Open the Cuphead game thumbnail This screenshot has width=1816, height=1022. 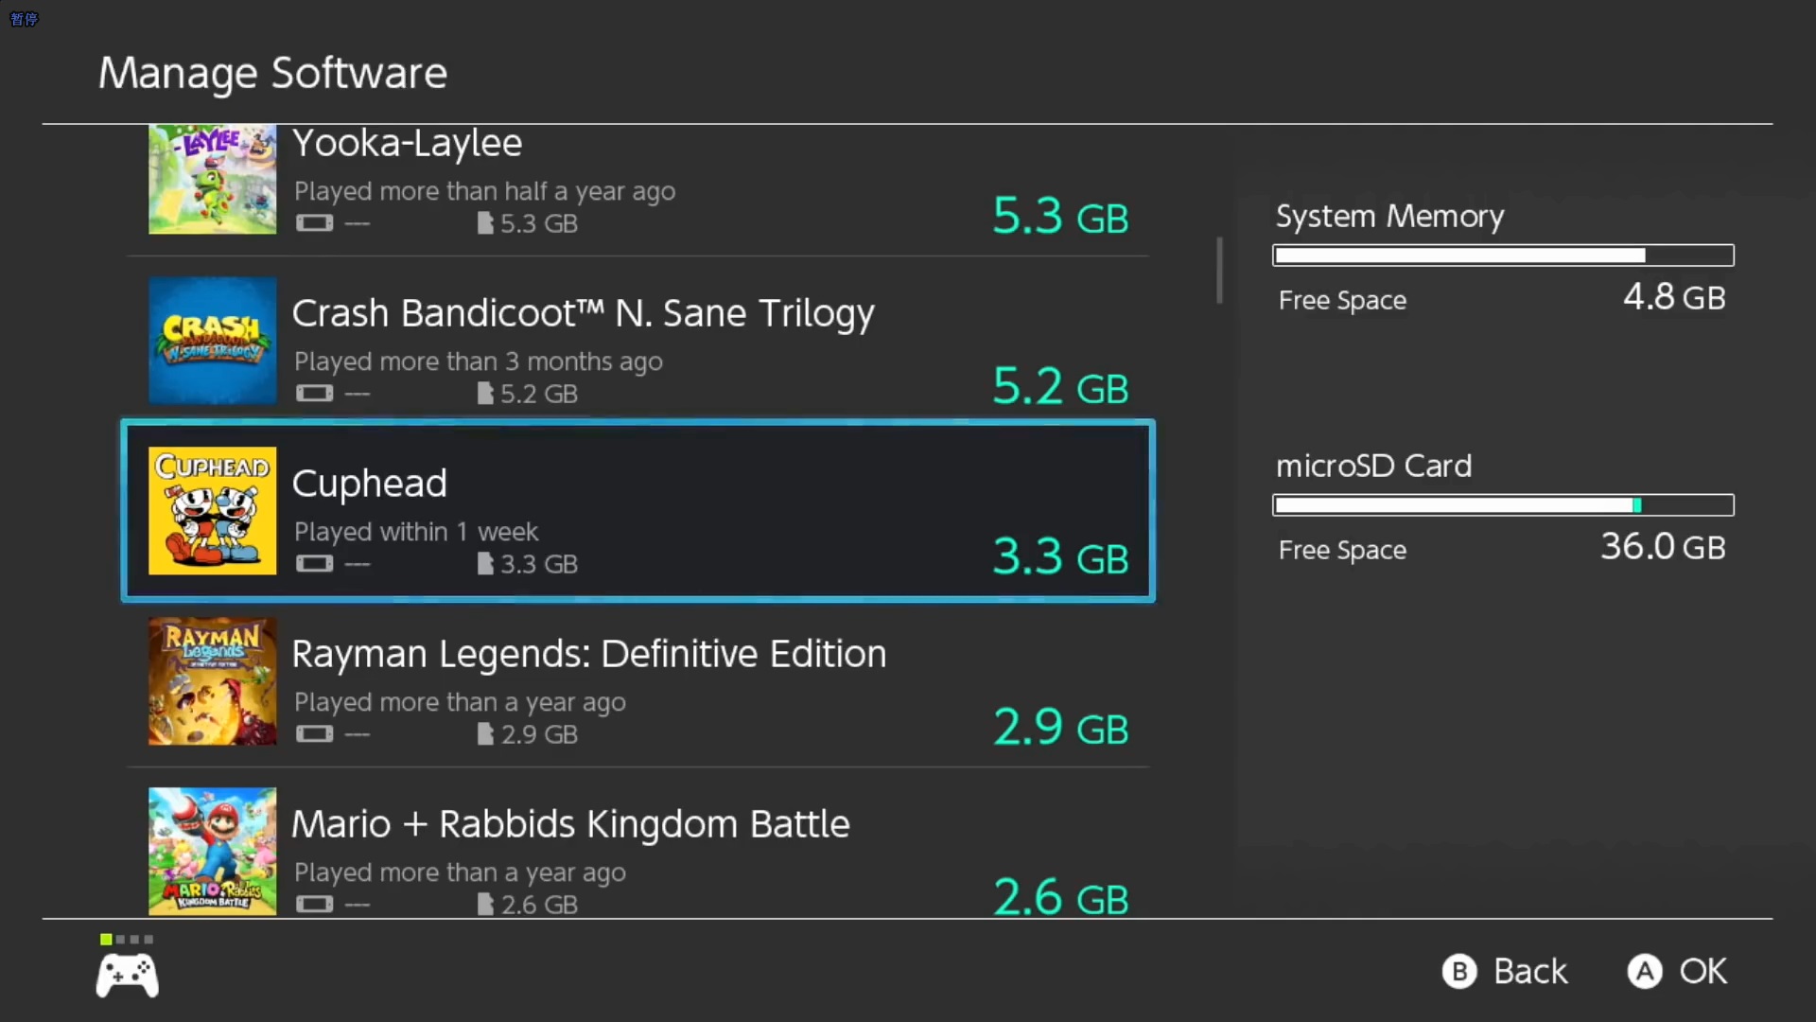coord(213,511)
